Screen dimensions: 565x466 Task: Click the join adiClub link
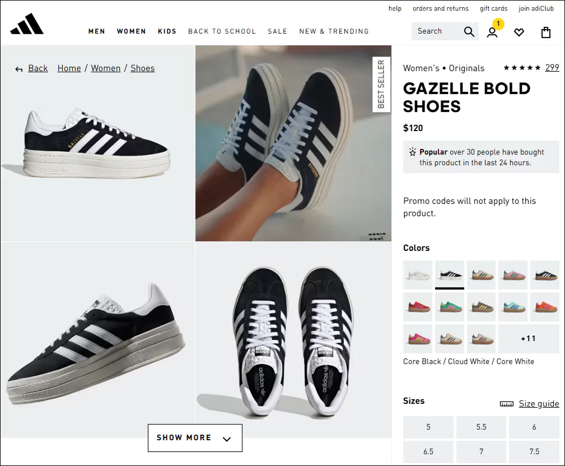click(x=536, y=8)
